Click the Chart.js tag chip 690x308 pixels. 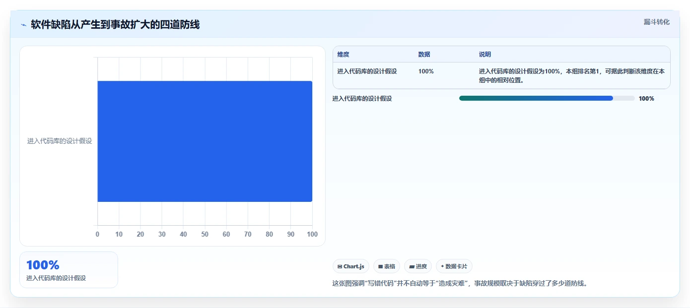point(350,266)
